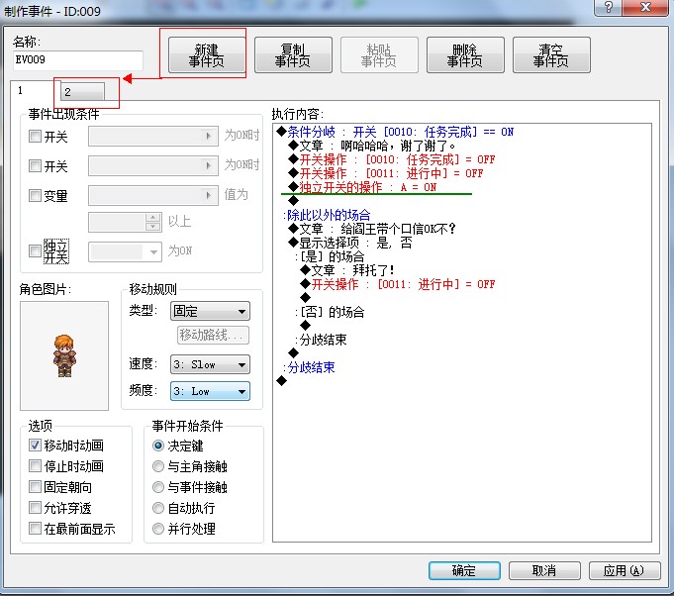
Task: Click the character sprite graphic
Action: [64, 355]
